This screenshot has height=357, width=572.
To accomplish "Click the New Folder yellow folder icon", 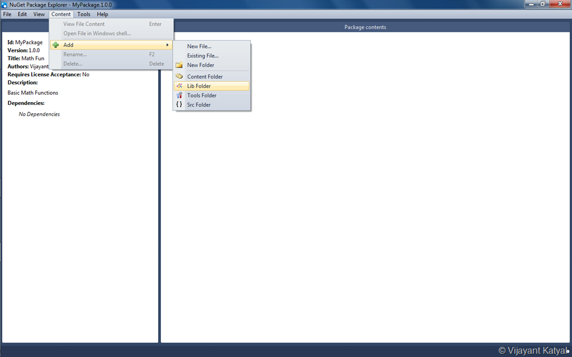I will pos(179,65).
